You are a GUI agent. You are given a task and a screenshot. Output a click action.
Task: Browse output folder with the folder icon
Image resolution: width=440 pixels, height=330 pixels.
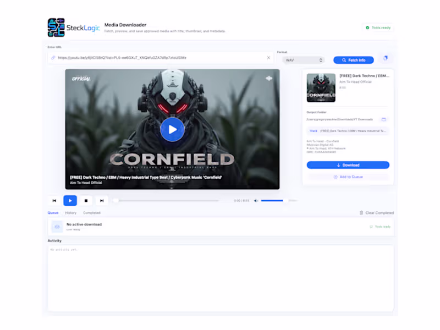[x=383, y=119]
